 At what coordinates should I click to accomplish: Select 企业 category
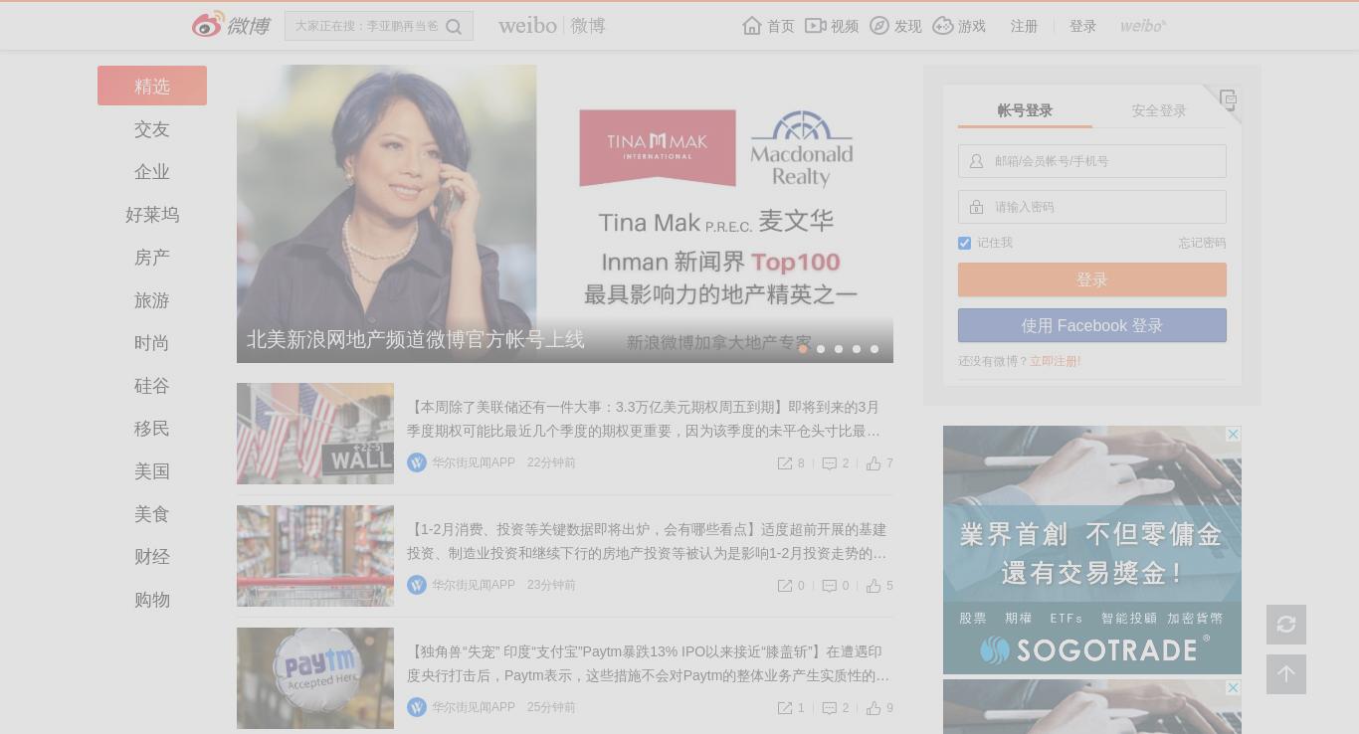[x=152, y=172]
